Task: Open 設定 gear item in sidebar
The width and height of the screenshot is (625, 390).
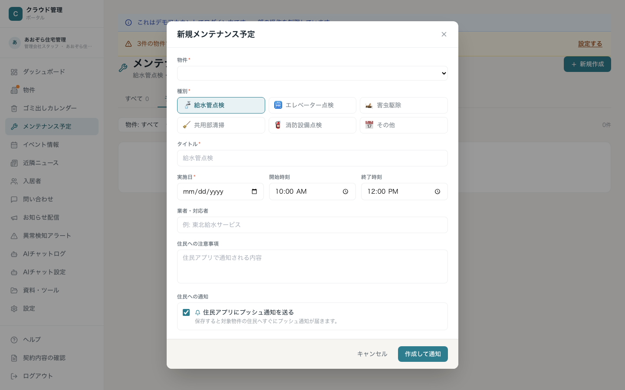Action: pos(52,309)
